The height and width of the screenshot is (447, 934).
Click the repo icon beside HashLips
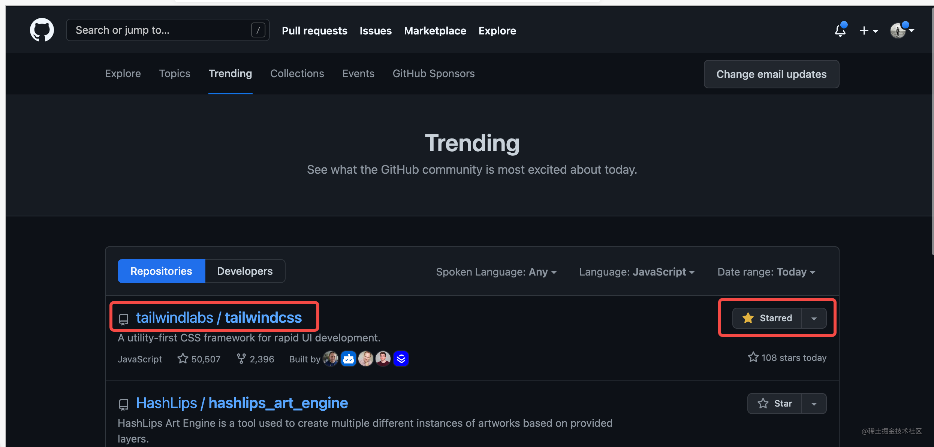(x=124, y=404)
